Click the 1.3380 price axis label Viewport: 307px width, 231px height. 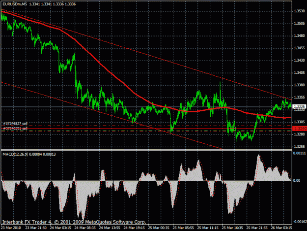pos(299,85)
